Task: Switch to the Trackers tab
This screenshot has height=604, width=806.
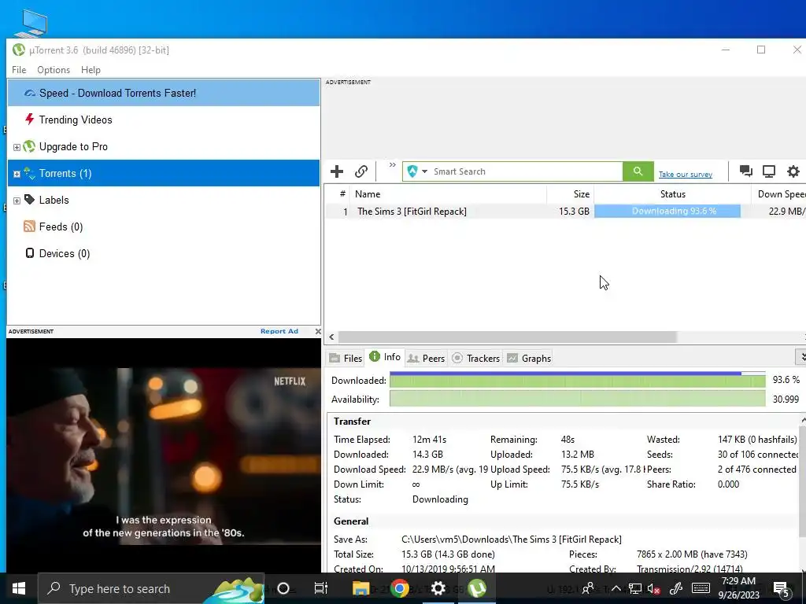Action: pos(476,358)
